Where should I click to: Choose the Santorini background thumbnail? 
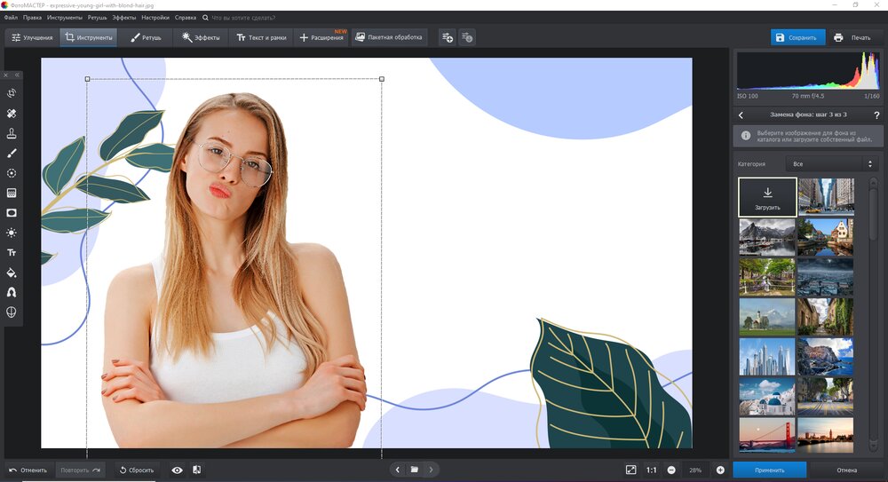767,397
